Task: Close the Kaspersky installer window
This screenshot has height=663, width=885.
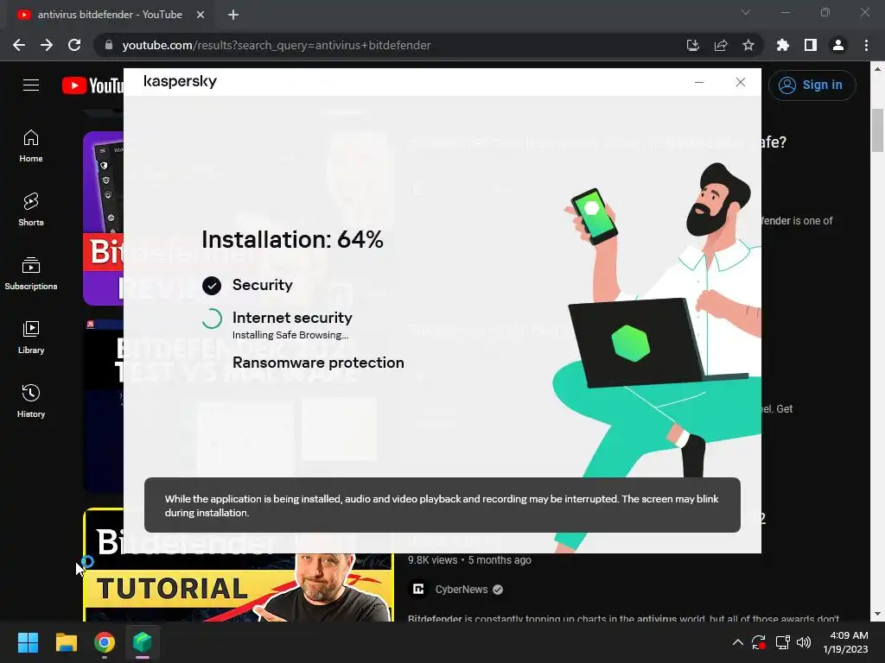Action: 741,82
